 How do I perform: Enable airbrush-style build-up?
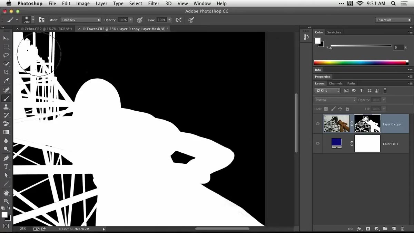click(178, 20)
